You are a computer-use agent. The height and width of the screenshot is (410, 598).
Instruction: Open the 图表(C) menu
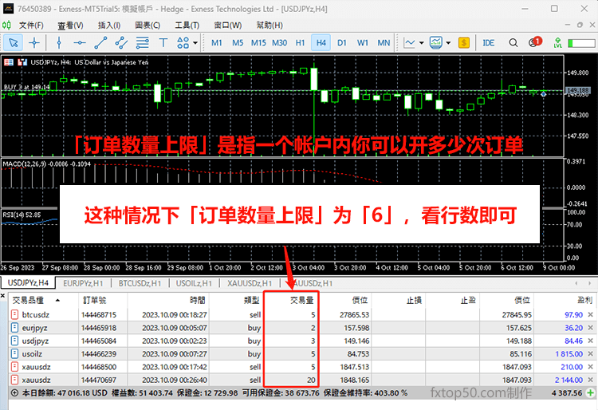pos(148,26)
